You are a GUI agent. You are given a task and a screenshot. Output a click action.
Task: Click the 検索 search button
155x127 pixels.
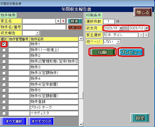click(74, 21)
